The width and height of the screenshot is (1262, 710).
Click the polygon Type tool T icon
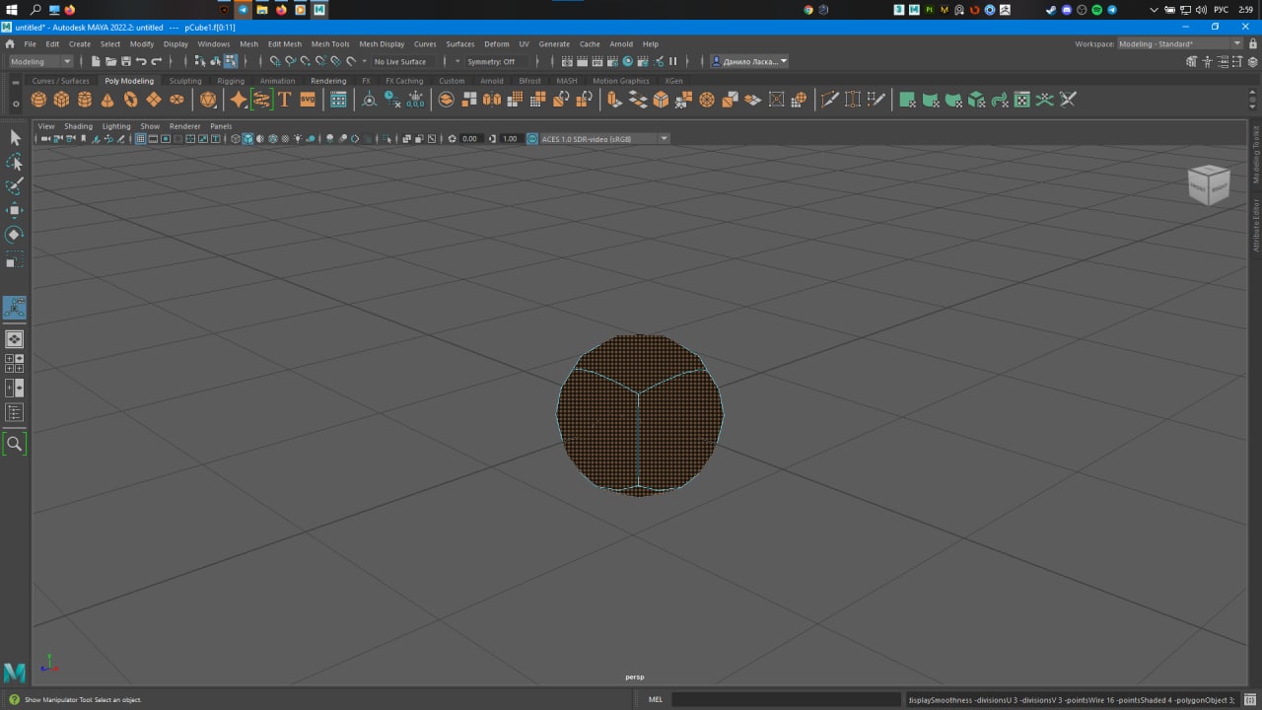284,100
